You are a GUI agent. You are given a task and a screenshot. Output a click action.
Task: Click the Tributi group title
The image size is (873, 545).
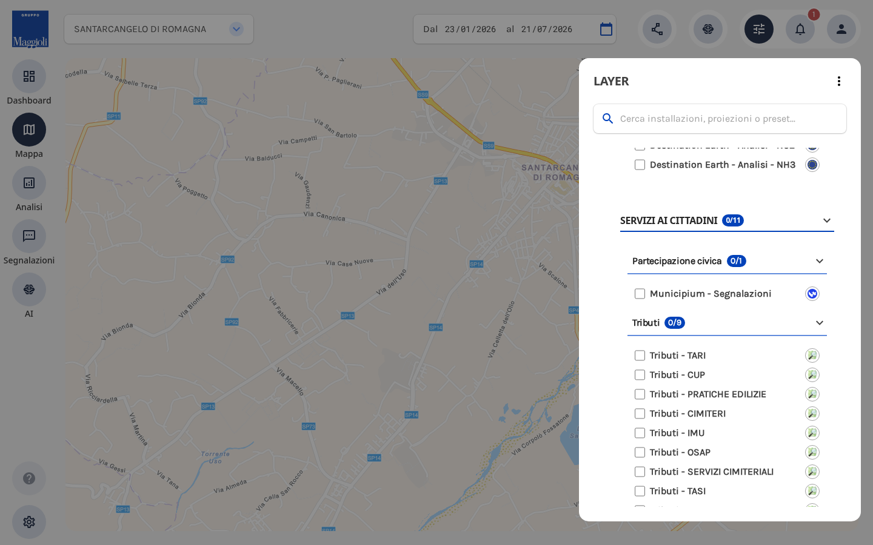tap(646, 323)
